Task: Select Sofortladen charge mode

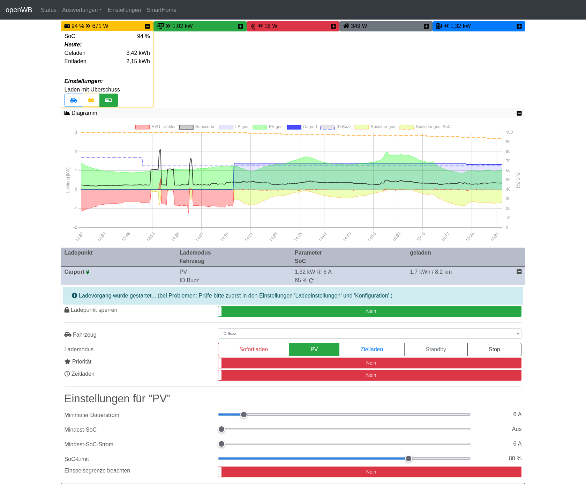Action: point(254,350)
